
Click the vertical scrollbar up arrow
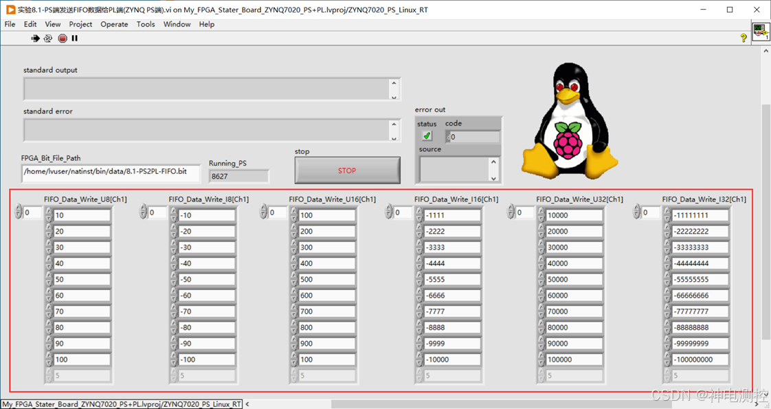coord(766,50)
